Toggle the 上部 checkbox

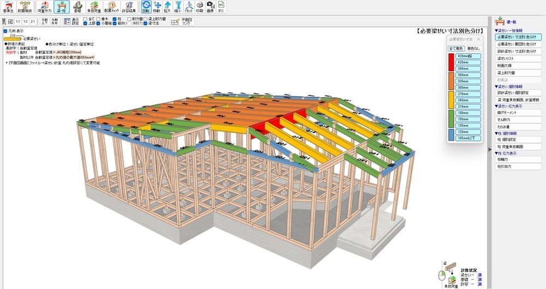click(85, 23)
